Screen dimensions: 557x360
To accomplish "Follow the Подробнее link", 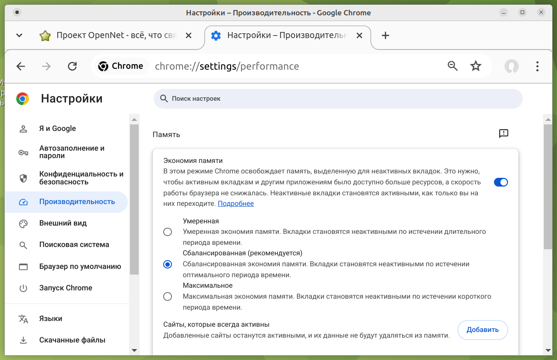I will pyautogui.click(x=235, y=204).
